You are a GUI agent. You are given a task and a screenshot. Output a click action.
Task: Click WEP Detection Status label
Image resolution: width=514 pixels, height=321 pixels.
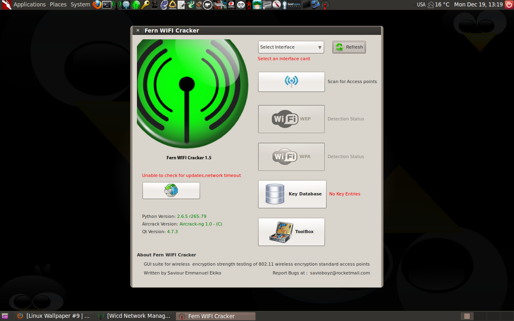(346, 119)
